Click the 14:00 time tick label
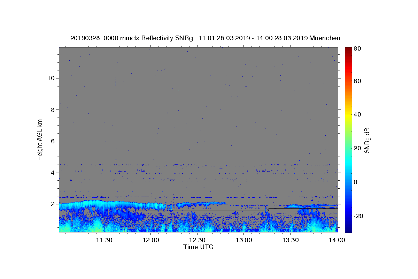The height and width of the screenshot is (279, 418). [336, 240]
